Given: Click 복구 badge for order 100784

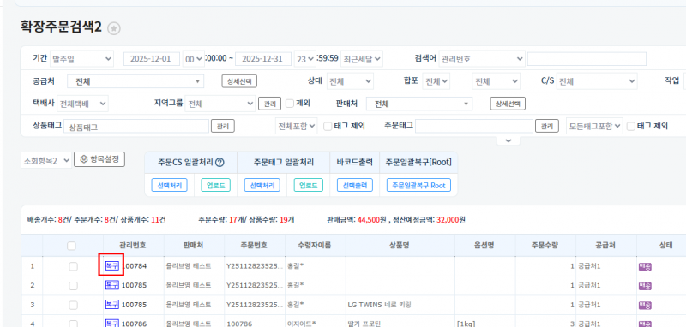Looking at the screenshot, I should point(112,266).
